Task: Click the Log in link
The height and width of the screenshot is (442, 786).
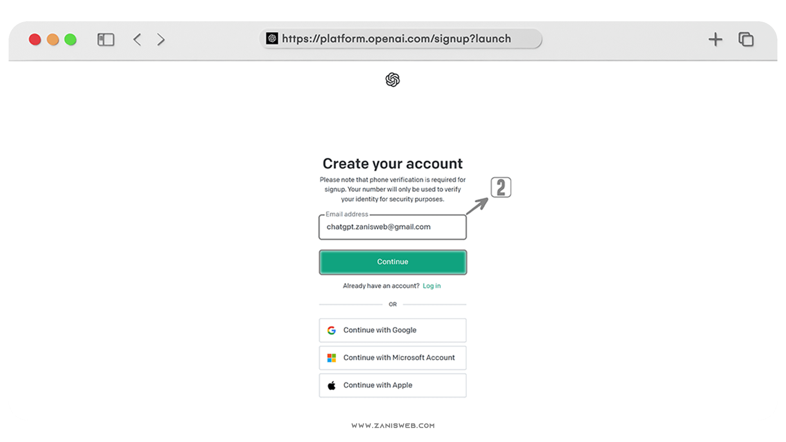Action: [431, 286]
